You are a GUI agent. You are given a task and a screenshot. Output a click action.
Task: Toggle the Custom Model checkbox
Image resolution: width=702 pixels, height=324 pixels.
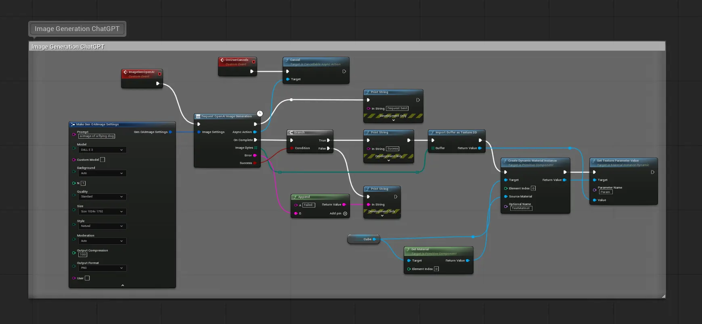[103, 160]
